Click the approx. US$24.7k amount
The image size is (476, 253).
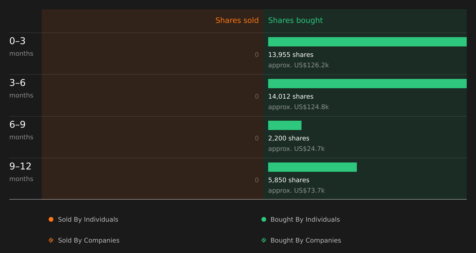296,149
